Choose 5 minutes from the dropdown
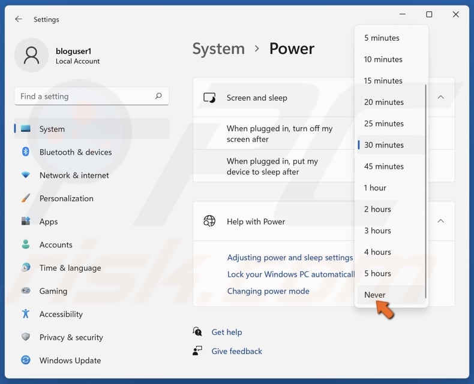 (391, 38)
